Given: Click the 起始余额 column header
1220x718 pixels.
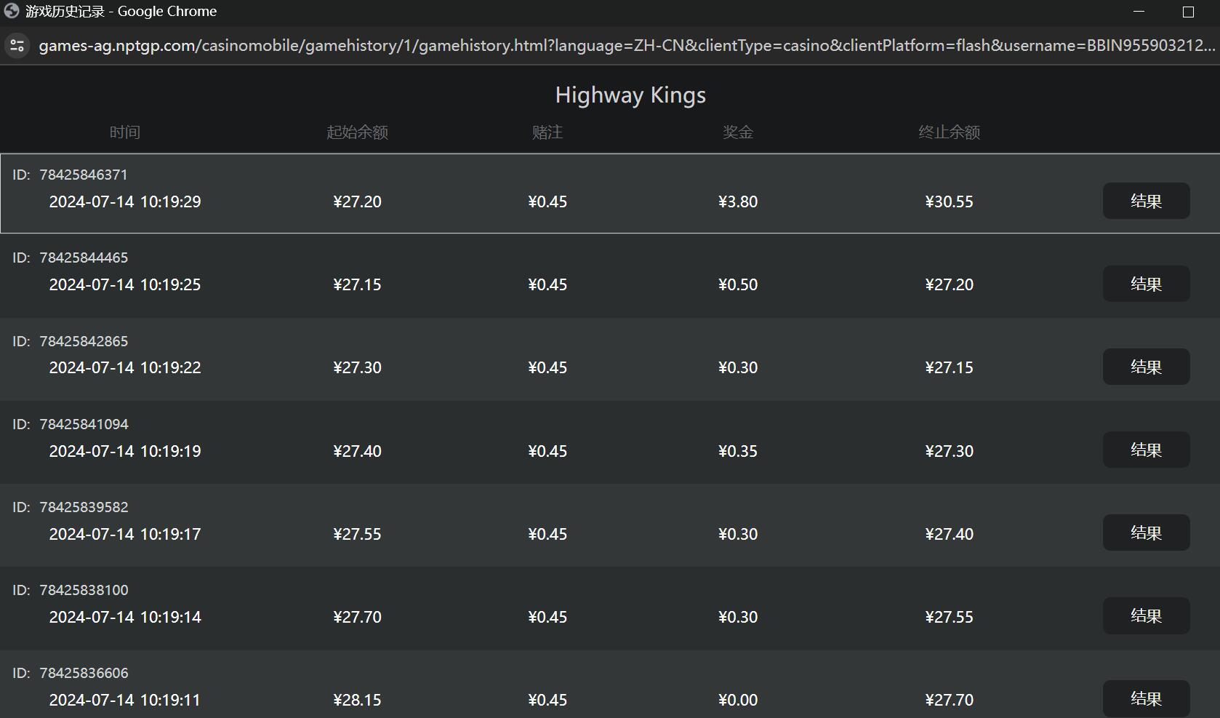Looking at the screenshot, I should click(x=357, y=132).
